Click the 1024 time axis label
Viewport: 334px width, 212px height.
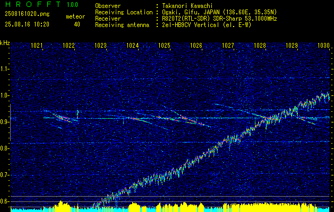(x=133, y=45)
